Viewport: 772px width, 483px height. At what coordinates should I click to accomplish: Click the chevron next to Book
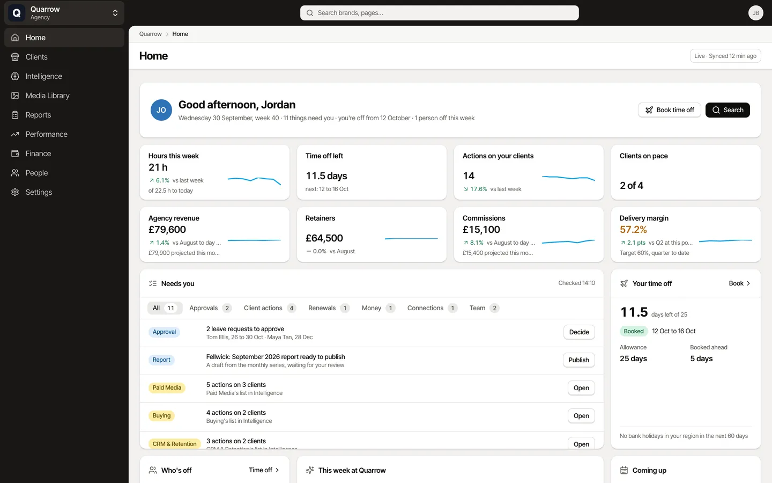[x=748, y=283]
